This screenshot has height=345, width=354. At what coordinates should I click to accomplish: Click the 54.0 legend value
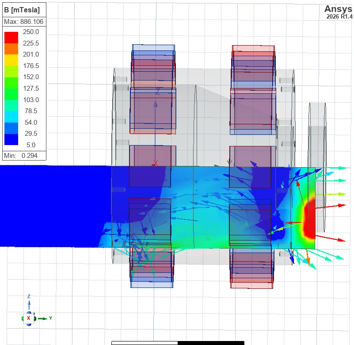tap(31, 122)
